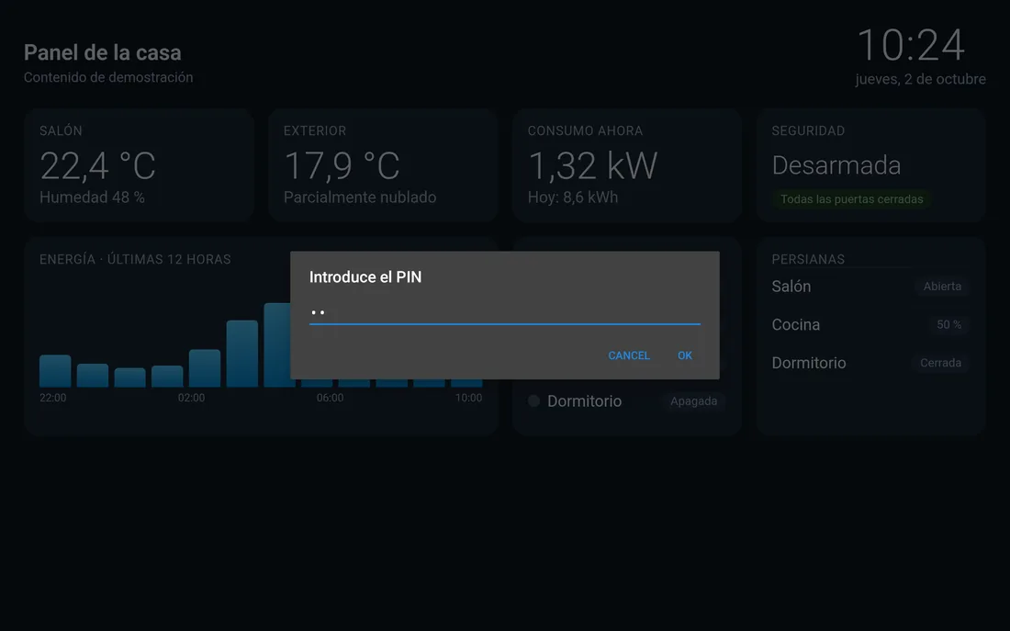
Task: Click the 10:00 chart axis label
Action: click(x=469, y=398)
